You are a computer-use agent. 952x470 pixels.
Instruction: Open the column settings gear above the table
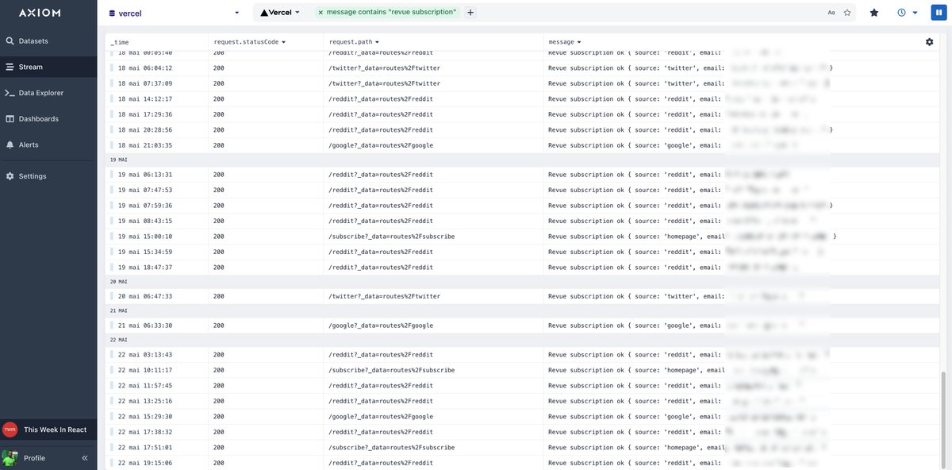click(x=929, y=40)
